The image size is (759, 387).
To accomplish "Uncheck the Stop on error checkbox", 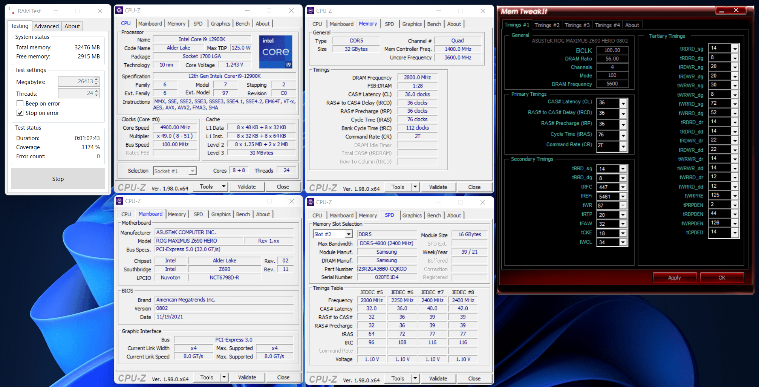I will [20, 113].
